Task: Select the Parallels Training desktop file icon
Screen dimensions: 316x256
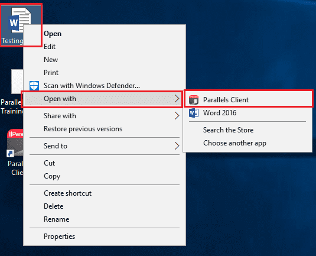Action: [17, 82]
